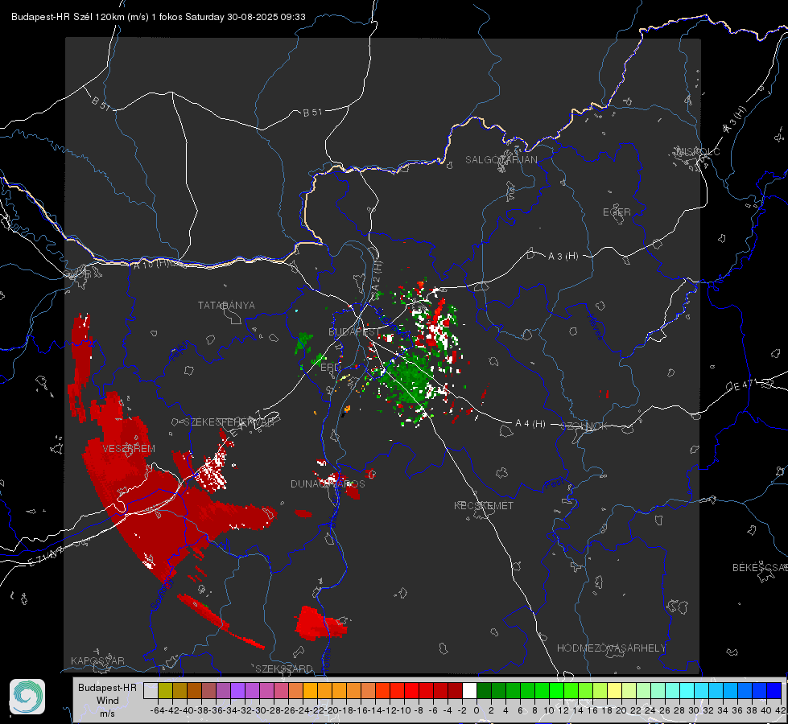Select the orange swatch between -24 and -22

pos(310,690)
